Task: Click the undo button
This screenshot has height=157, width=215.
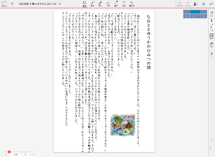Action: pyautogui.click(x=180, y=4)
